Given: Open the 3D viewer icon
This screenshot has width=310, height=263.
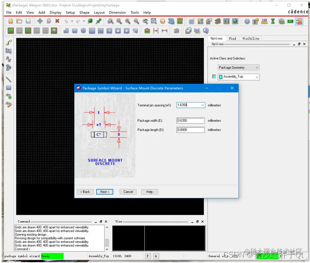Looking at the screenshot, I should (171, 21).
